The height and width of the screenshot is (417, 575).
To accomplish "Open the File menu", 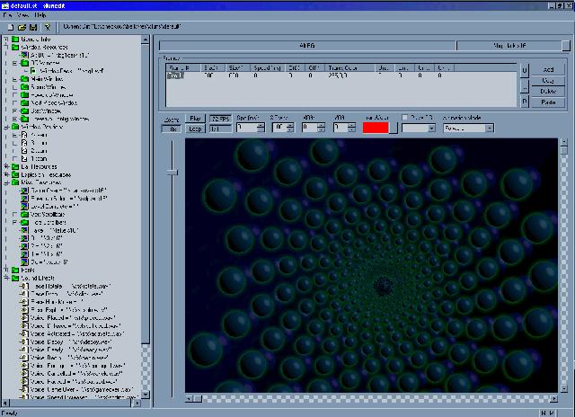I will (7, 15).
